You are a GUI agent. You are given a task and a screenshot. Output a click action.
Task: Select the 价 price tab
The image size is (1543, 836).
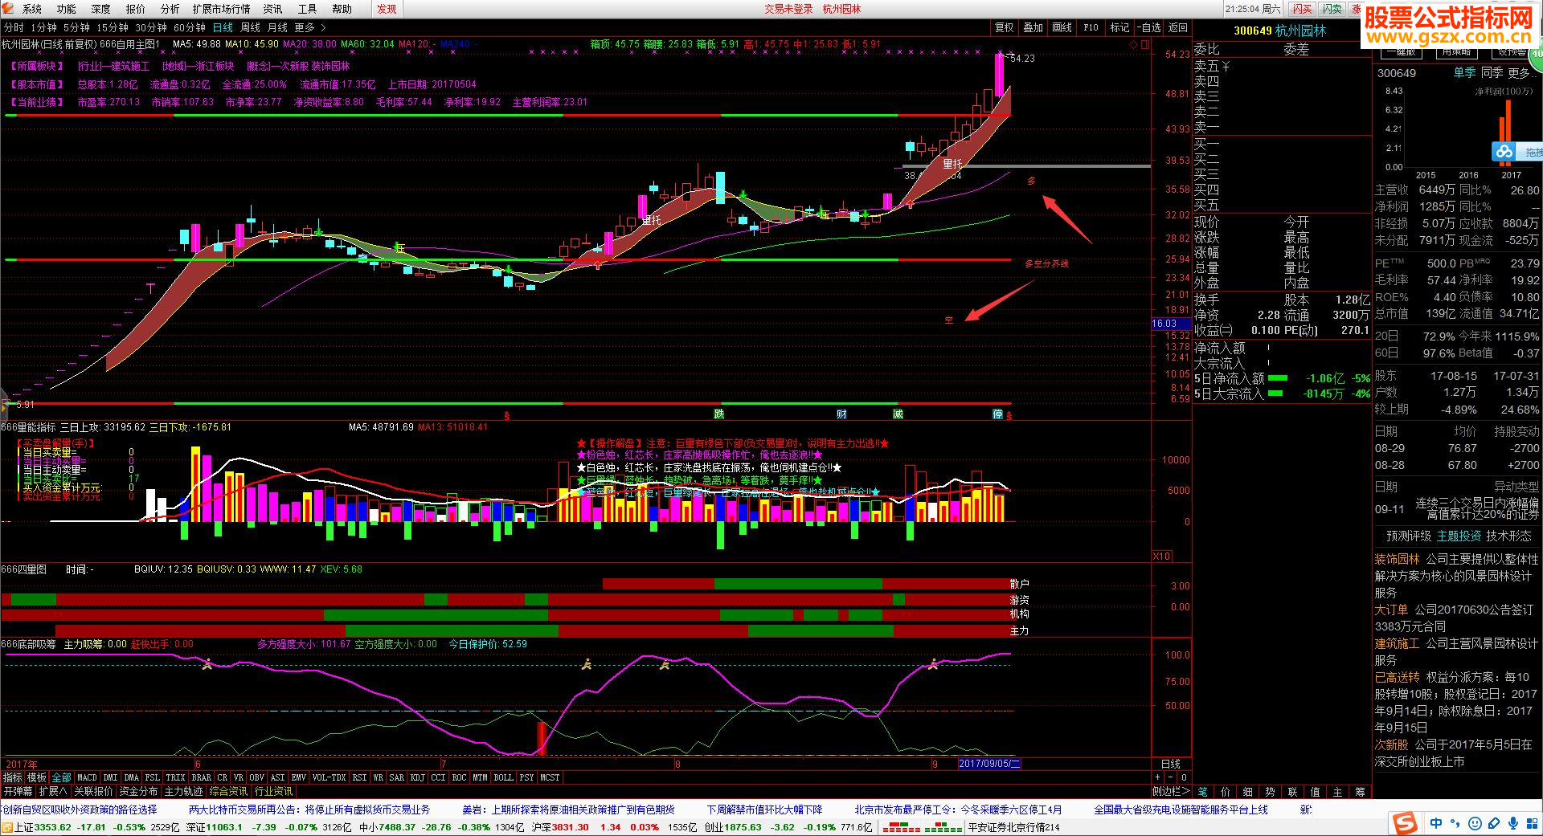click(1225, 791)
